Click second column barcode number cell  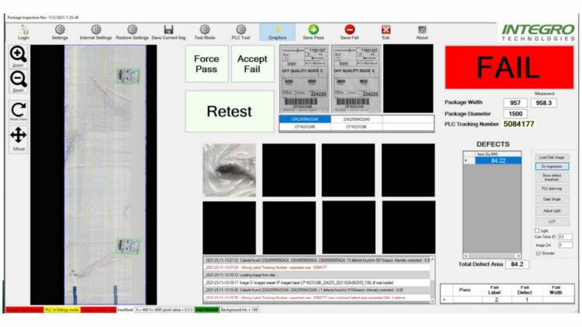pos(356,119)
